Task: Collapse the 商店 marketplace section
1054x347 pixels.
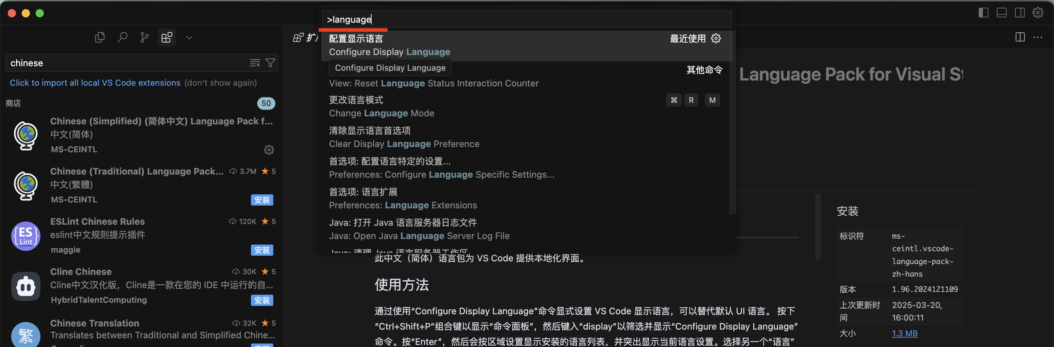Action: [x=13, y=103]
